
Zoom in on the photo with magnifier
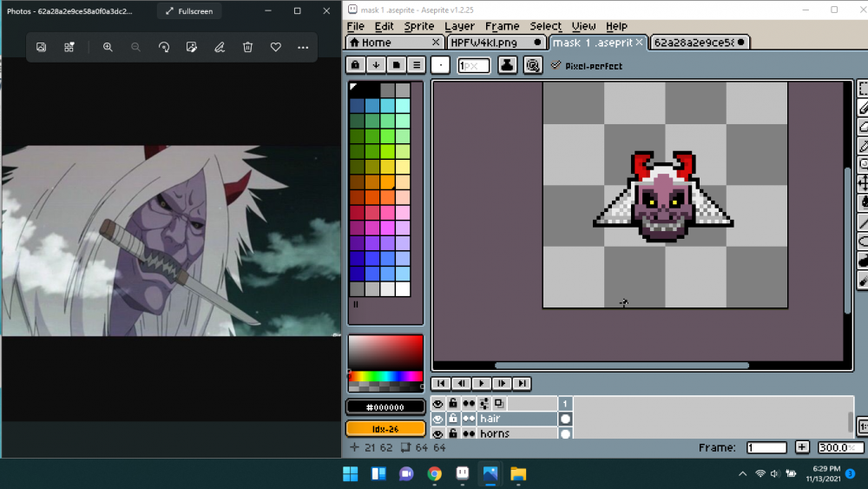(x=108, y=47)
